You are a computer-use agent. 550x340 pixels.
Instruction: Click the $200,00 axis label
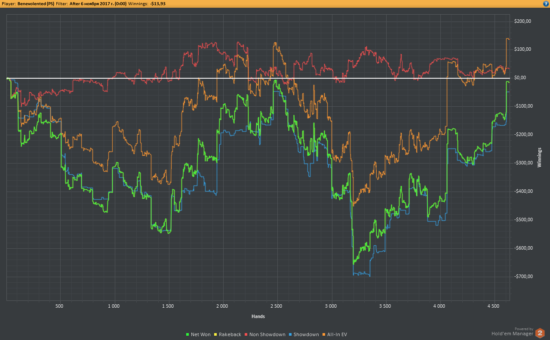coord(523,21)
